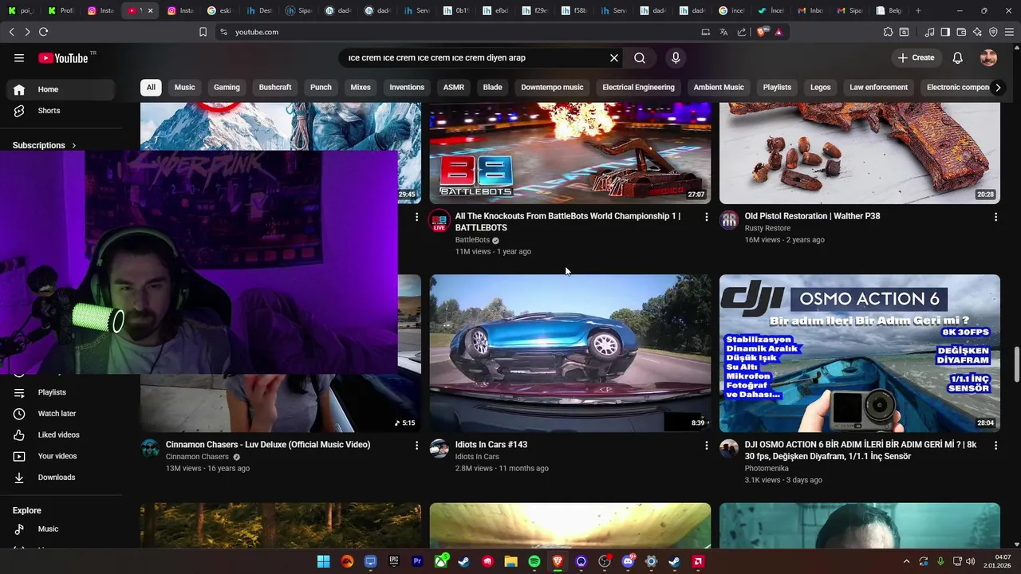
Task: Show hidden system tray icons
Action: pyautogui.click(x=906, y=561)
